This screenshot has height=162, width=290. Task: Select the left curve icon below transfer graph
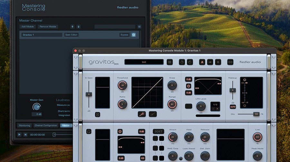click(x=142, y=114)
